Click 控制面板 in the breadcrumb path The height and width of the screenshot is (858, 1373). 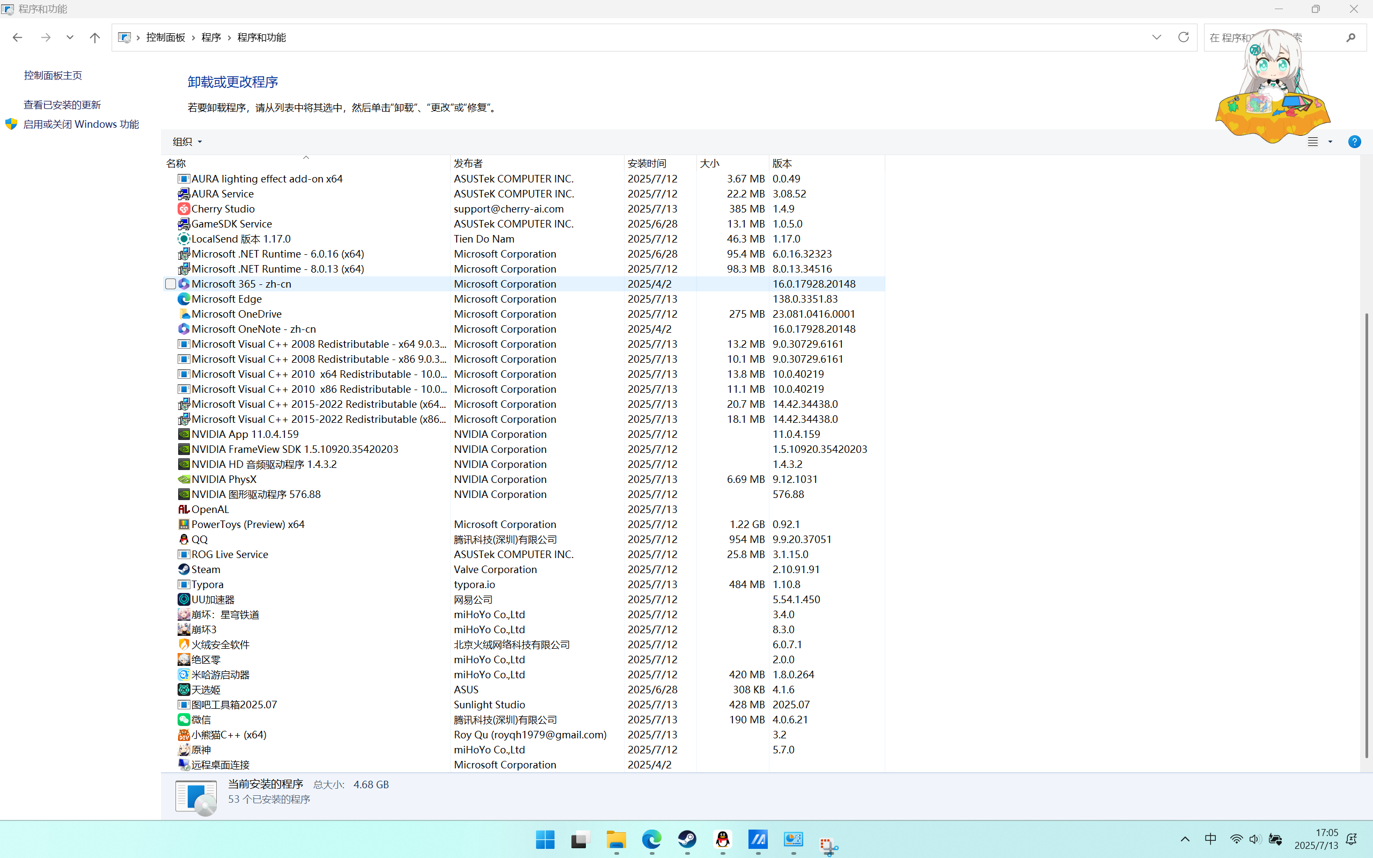coord(166,38)
